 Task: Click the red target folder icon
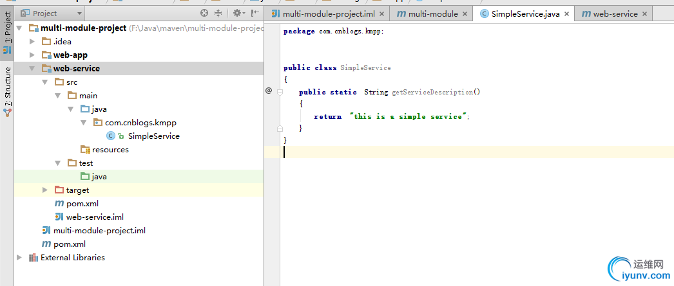(59, 190)
